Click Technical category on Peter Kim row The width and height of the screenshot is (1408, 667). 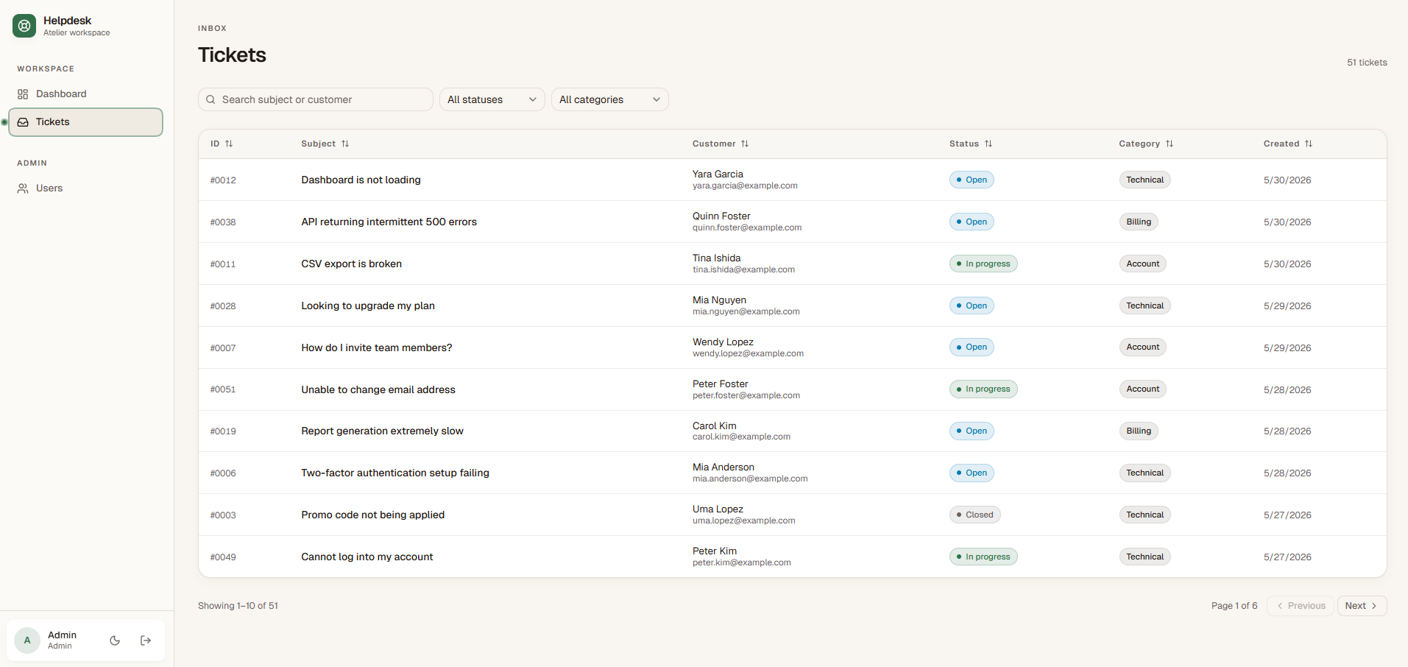pos(1145,557)
